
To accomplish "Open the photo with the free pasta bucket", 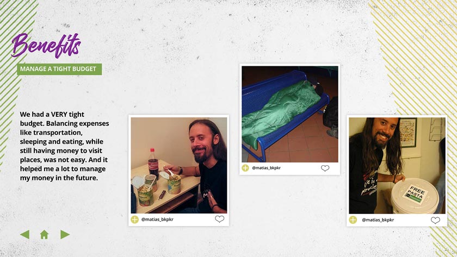I will (397, 166).
